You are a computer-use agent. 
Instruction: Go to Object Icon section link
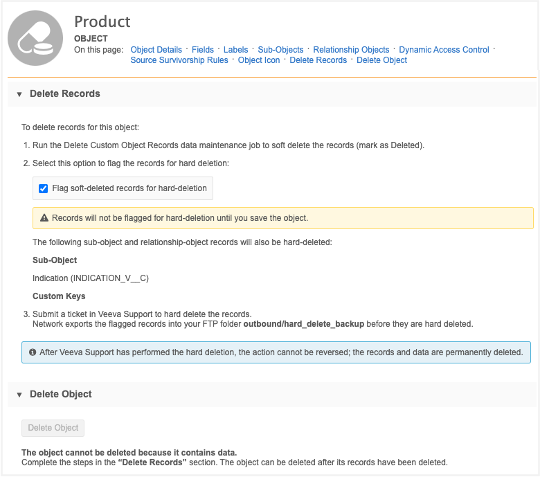(x=259, y=60)
